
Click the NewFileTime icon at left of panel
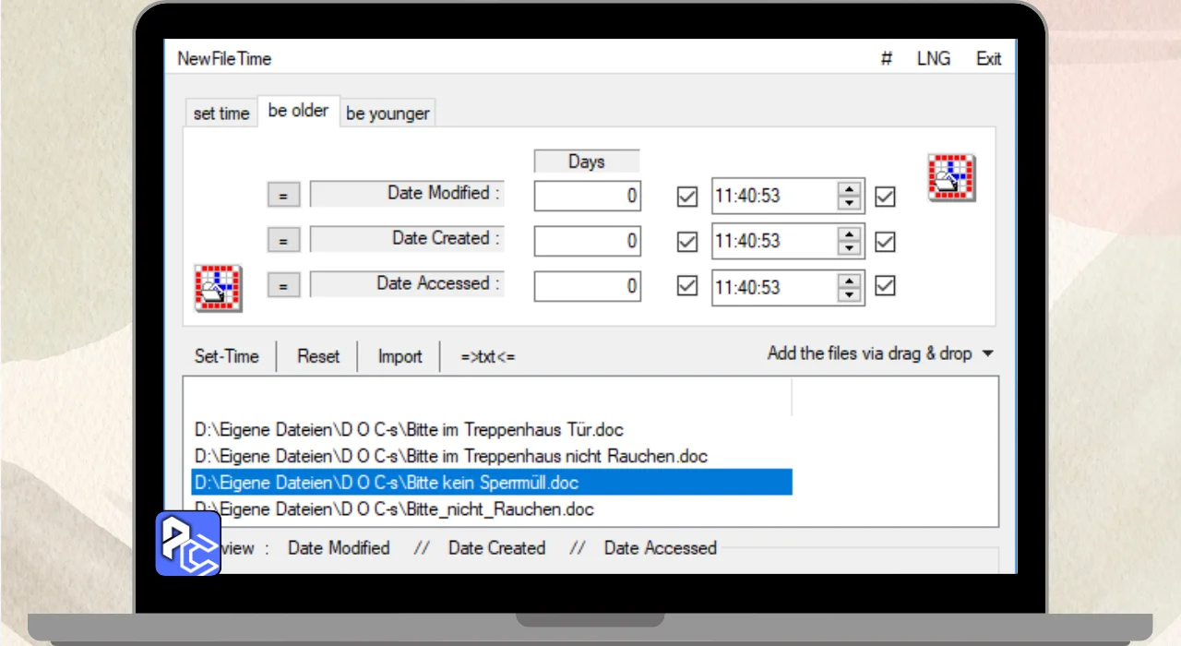(x=218, y=287)
